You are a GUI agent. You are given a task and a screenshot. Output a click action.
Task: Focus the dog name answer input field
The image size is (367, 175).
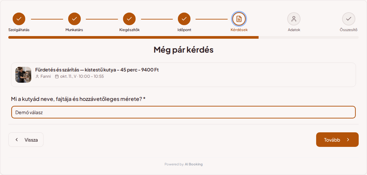point(183,112)
